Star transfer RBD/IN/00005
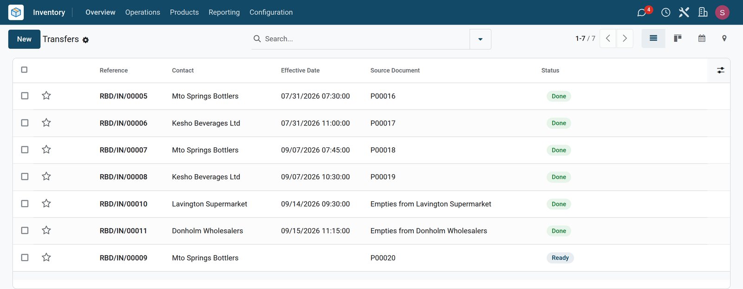This screenshot has height=289, width=743. pyautogui.click(x=46, y=96)
